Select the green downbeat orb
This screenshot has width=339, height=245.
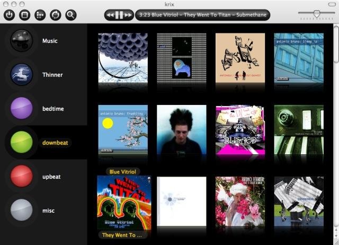(22, 142)
